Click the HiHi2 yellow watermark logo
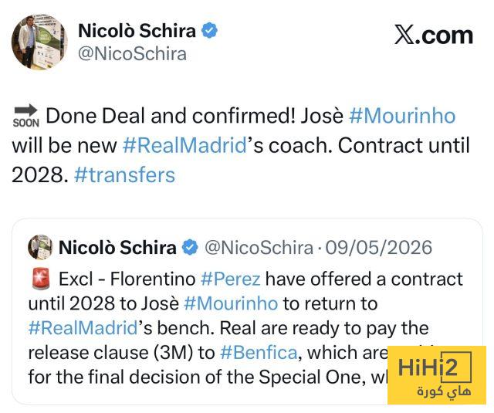This screenshot has width=494, height=413. pyautogui.click(x=437, y=375)
